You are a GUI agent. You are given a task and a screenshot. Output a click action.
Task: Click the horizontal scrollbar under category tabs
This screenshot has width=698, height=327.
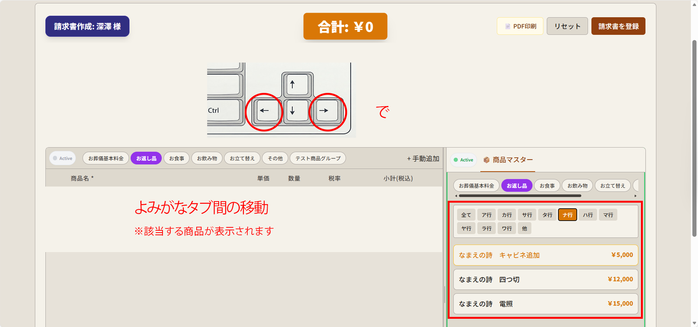[520, 196]
